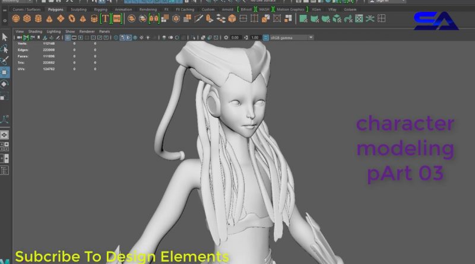Activate the Rotate tool in toolbox

pos(5,84)
